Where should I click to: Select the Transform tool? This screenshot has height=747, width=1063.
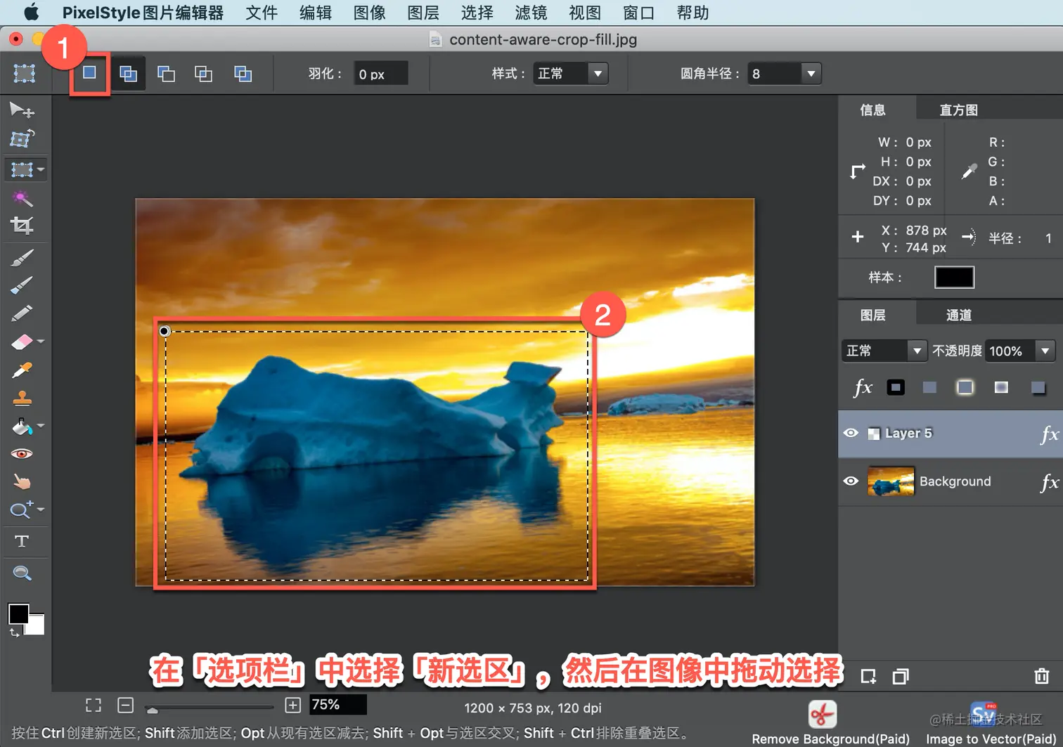tap(21, 138)
